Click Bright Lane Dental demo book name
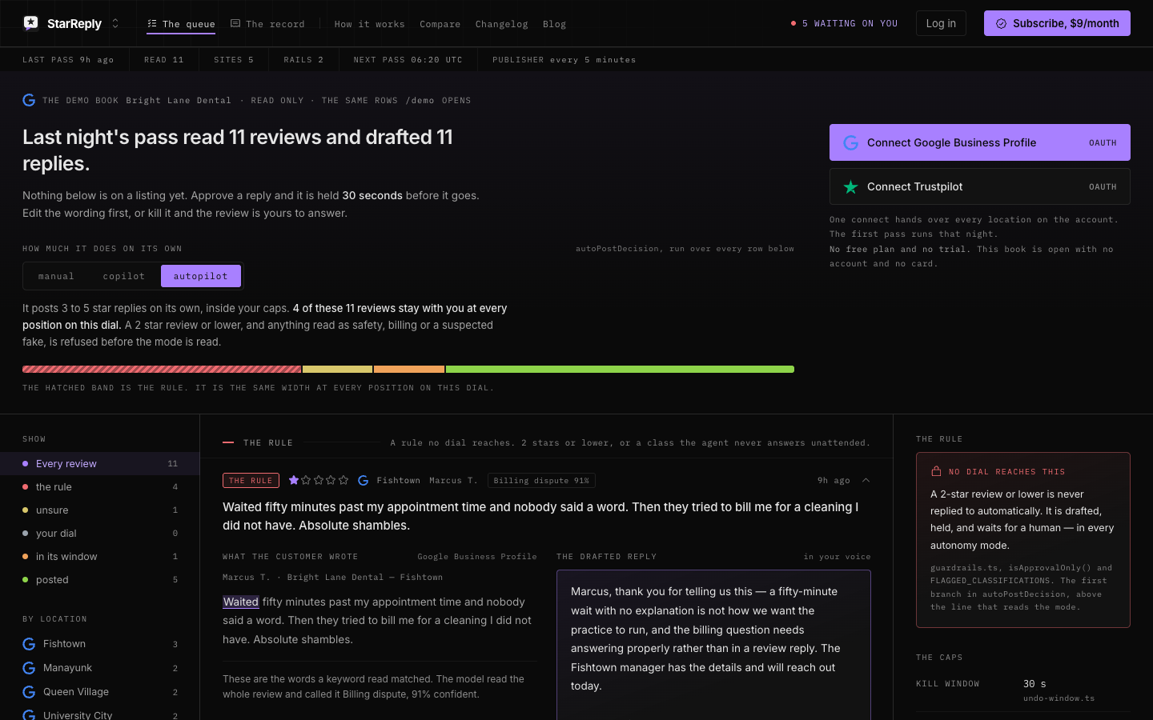This screenshot has height=720, width=1153. 179,100
